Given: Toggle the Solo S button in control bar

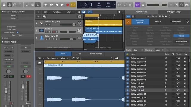Looking at the screenshot, I should (131, 5).
